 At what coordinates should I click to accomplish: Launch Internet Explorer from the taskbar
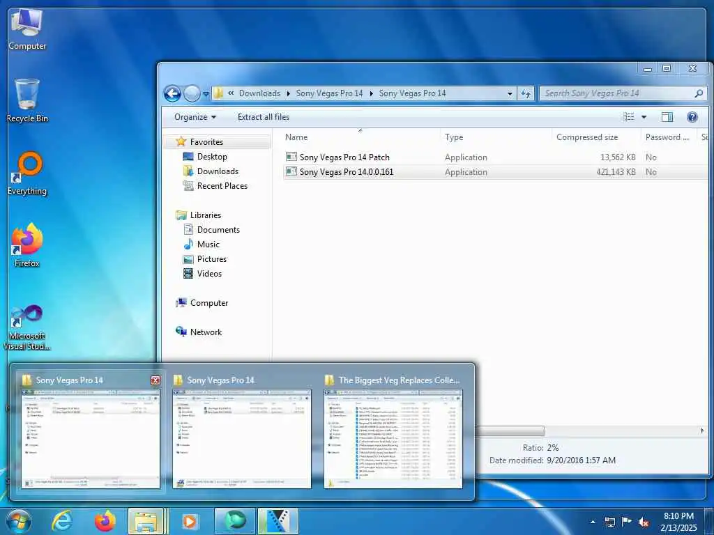(x=62, y=521)
